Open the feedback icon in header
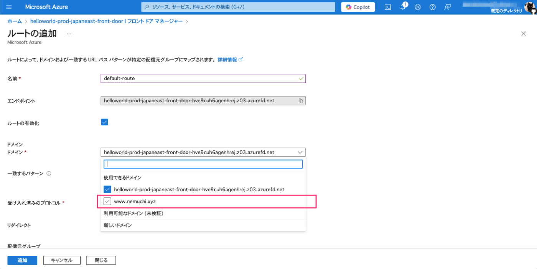Viewport: 537px width, 269px height. pos(447,7)
